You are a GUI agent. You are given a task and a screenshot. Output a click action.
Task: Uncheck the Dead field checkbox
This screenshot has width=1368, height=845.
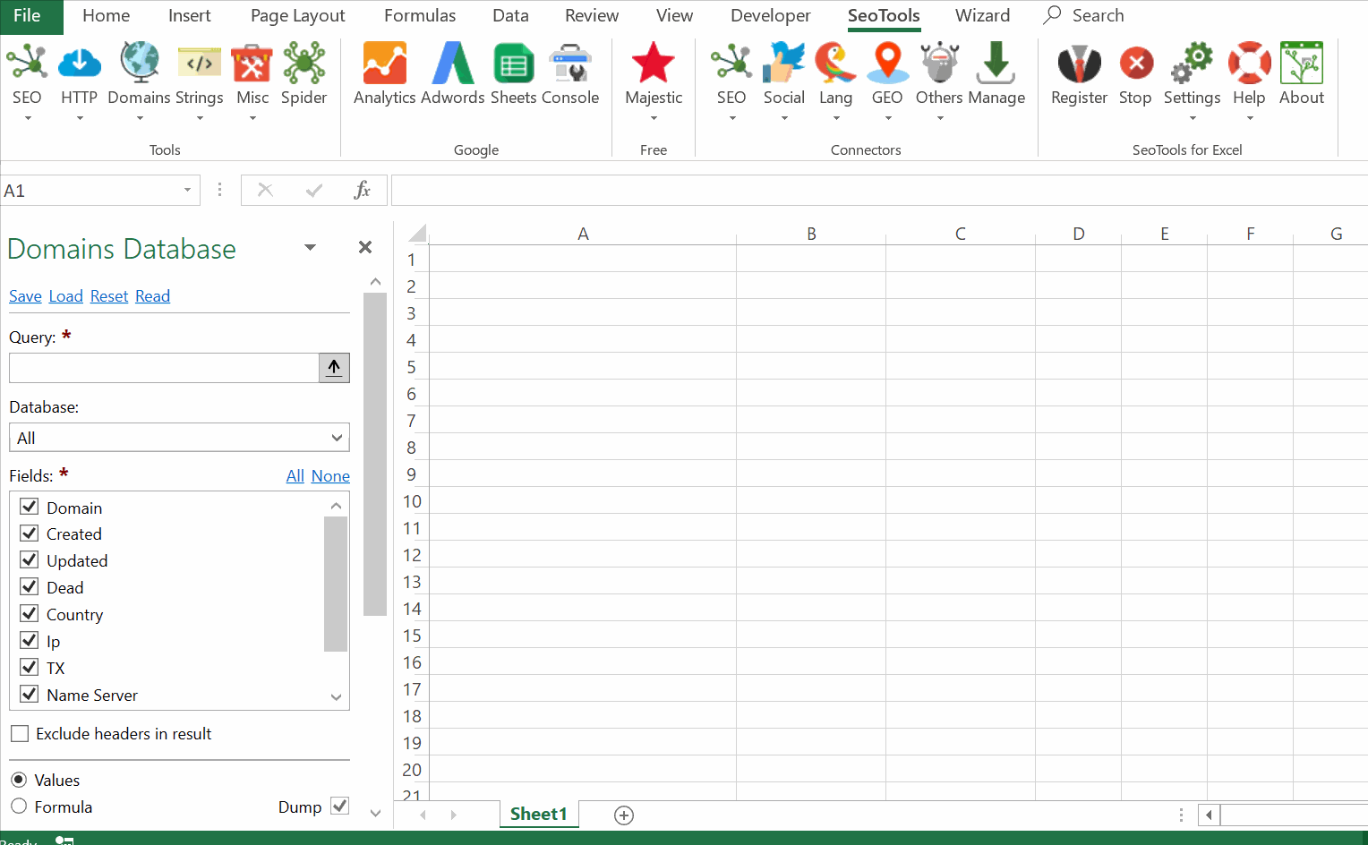(x=30, y=587)
